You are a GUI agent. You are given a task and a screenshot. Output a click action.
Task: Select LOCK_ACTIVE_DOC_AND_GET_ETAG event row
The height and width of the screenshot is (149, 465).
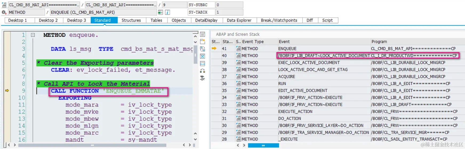(313, 69)
